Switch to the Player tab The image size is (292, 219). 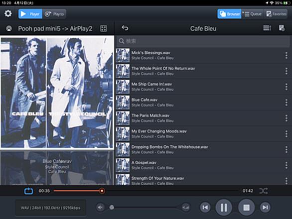pos(30,14)
